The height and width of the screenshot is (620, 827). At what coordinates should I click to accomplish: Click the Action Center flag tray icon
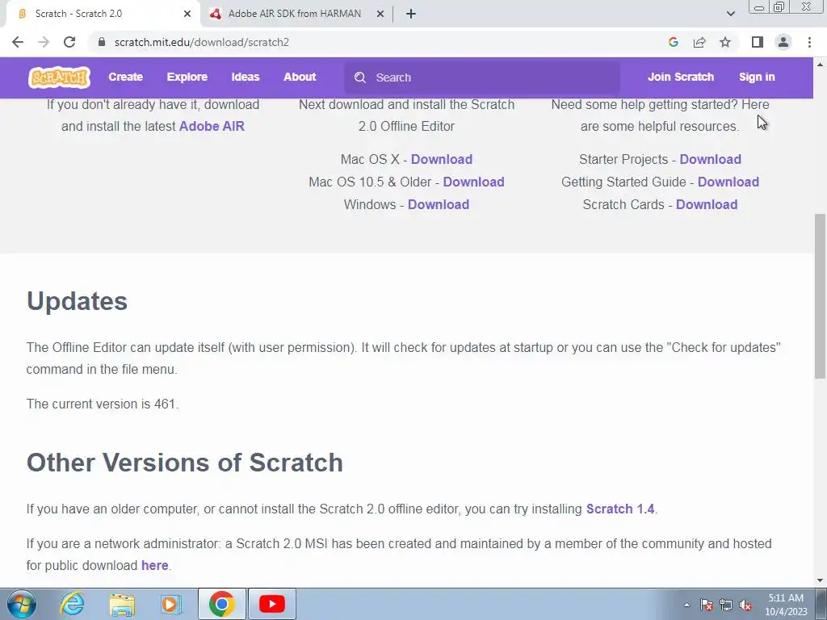pos(707,605)
